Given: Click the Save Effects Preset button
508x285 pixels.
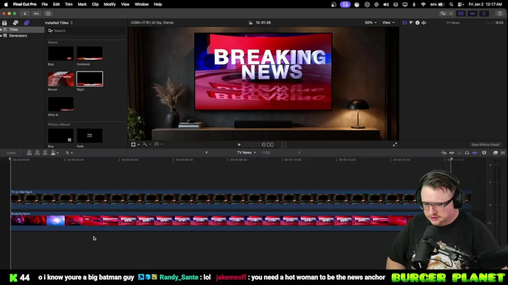Looking at the screenshot, I should 485,145.
